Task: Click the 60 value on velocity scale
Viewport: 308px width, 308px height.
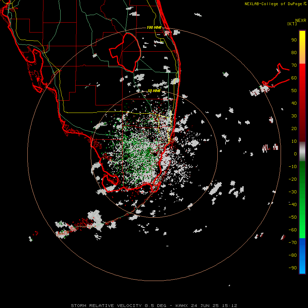Action: (x=294, y=78)
